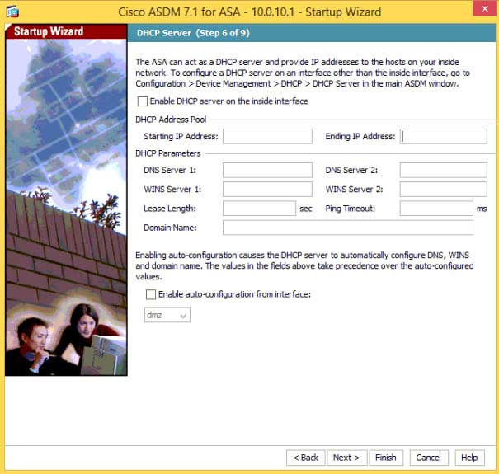Image resolution: width=499 pixels, height=474 pixels.
Task: Click the Finish button
Action: (x=386, y=458)
